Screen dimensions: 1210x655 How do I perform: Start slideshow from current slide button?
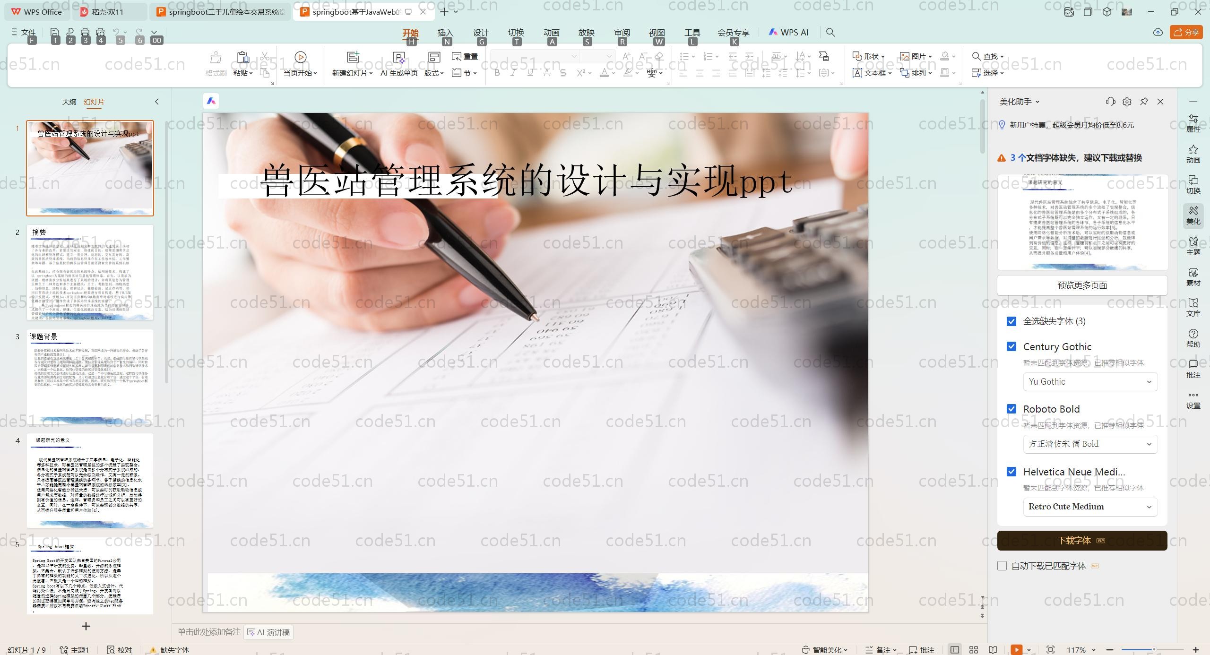point(300,58)
